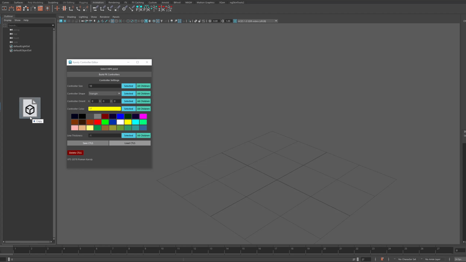The image size is (466, 262).
Task: Click the Pole Vector Constraint shelf icon
Action: point(132,8)
